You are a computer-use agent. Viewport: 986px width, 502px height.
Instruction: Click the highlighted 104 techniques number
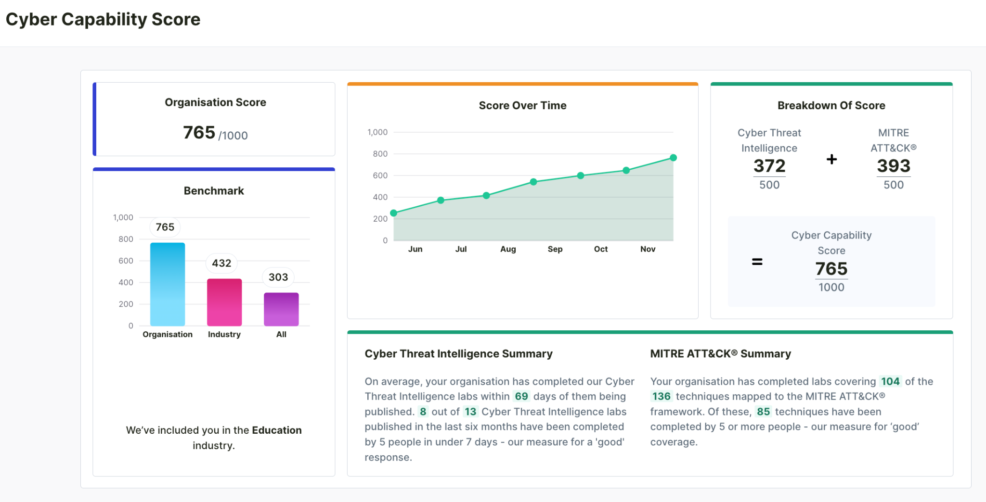[890, 381]
